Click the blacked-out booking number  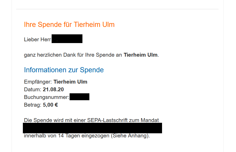click(79, 97)
